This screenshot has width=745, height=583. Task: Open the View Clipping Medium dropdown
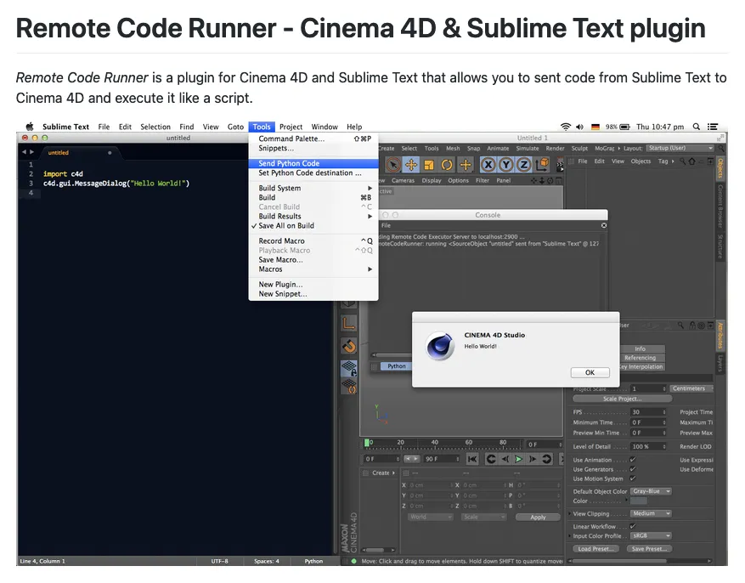click(651, 513)
